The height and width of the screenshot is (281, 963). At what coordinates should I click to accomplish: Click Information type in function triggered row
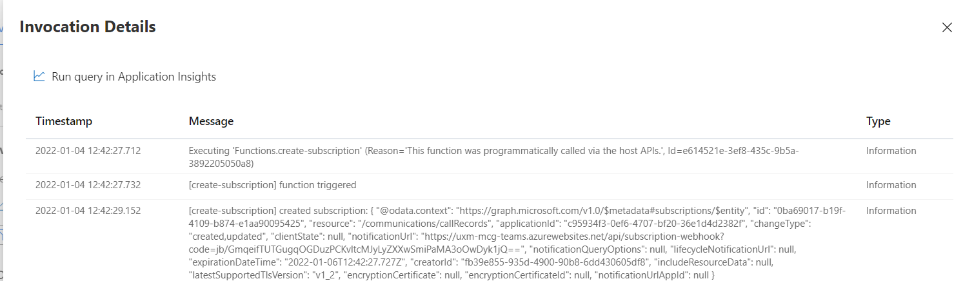click(x=891, y=185)
